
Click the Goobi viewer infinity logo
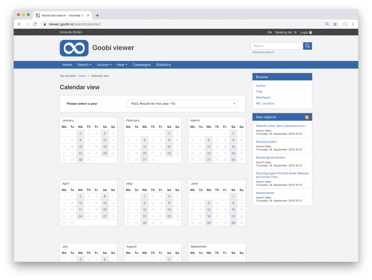[73, 48]
